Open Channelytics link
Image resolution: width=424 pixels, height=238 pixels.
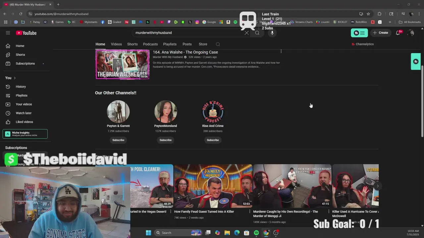pos(363,44)
